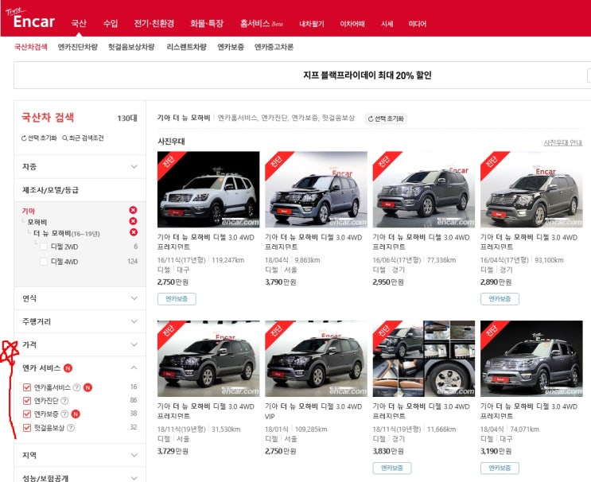Open the 홈서비스 Beta menu
This screenshot has width=591, height=482.
pos(261,23)
